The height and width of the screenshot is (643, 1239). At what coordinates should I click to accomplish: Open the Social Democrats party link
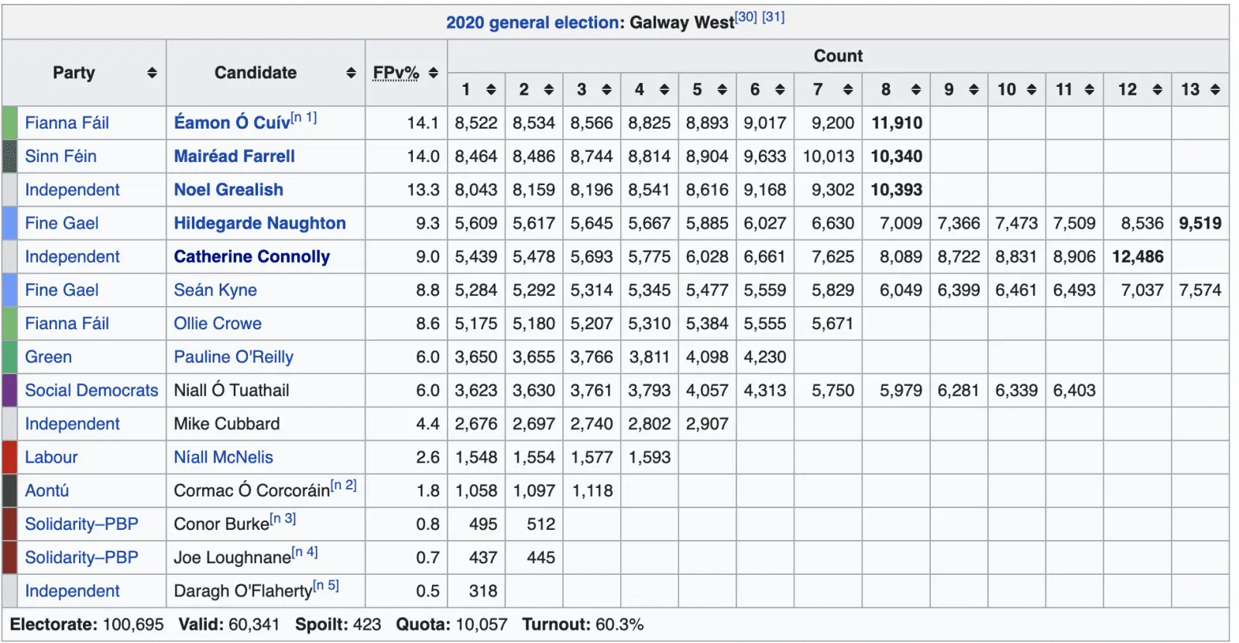[x=91, y=390]
